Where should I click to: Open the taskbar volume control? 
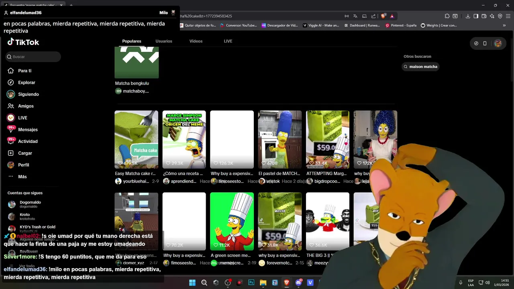tap(487, 283)
